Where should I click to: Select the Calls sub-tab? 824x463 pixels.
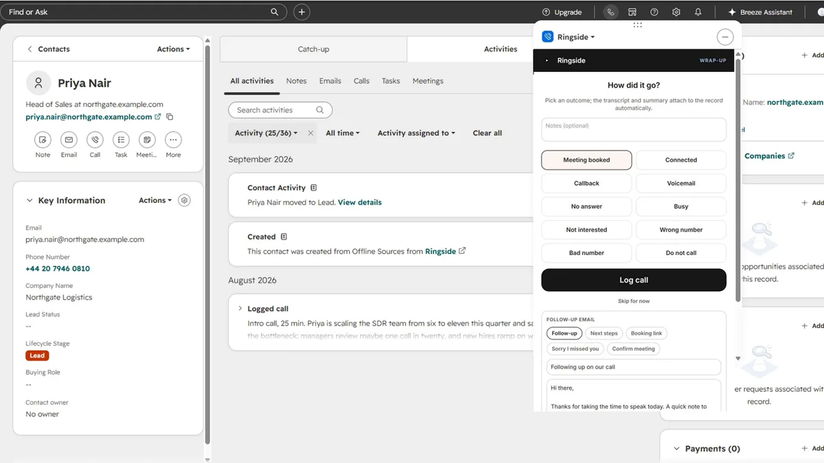362,81
